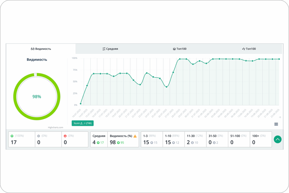Click the 05.08.2025 date label on the x-axis
Image resolution: width=289 pixels, height=193 pixels.
(x=229, y=113)
